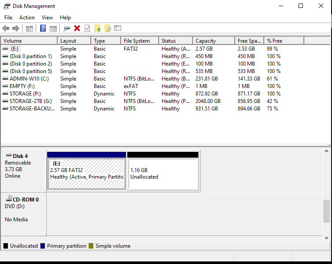Select the 1.16 GB Unallocated space block

point(163,173)
